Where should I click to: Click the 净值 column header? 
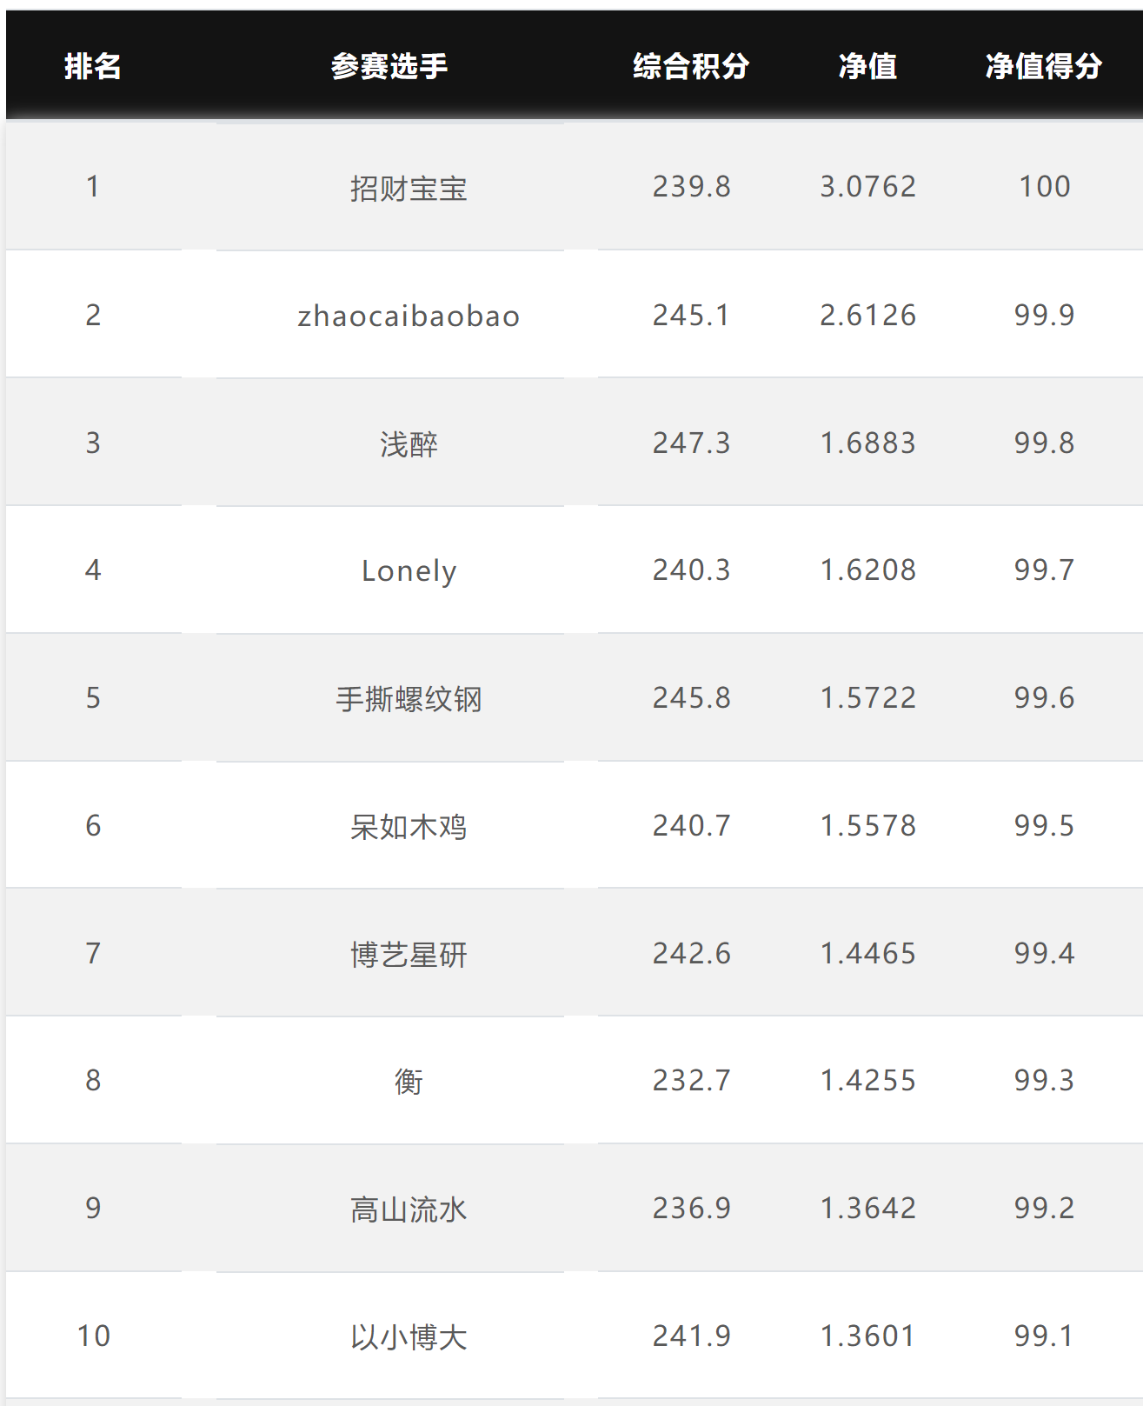[x=867, y=66]
